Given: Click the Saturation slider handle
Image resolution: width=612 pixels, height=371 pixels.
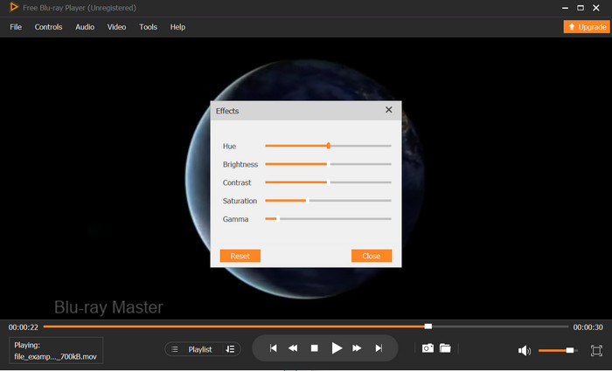Looking at the screenshot, I should [308, 200].
